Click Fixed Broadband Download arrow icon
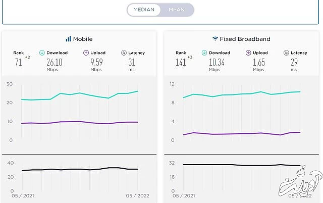The image size is (323, 203). (x=204, y=53)
